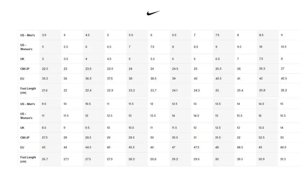Screen dimensions: 306x172
Task: Select the EU 47.5 cell
Action: click(x=197, y=148)
